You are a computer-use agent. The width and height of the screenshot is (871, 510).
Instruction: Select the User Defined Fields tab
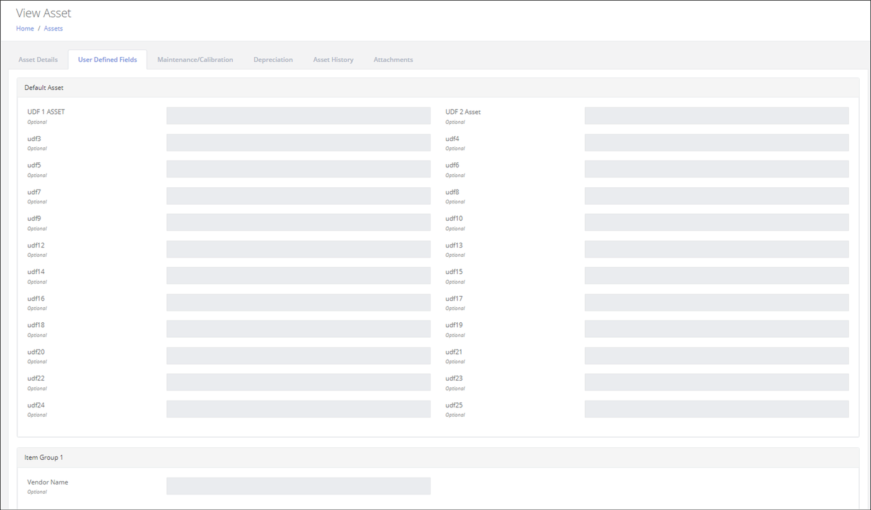(108, 60)
